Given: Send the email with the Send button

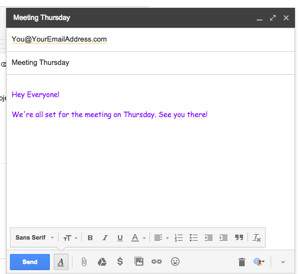Looking at the screenshot, I should click(x=30, y=262).
